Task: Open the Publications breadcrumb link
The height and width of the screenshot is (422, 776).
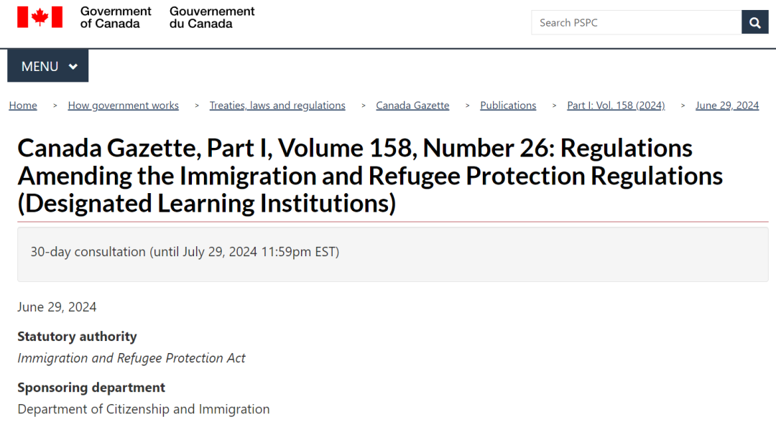Action: [x=508, y=105]
